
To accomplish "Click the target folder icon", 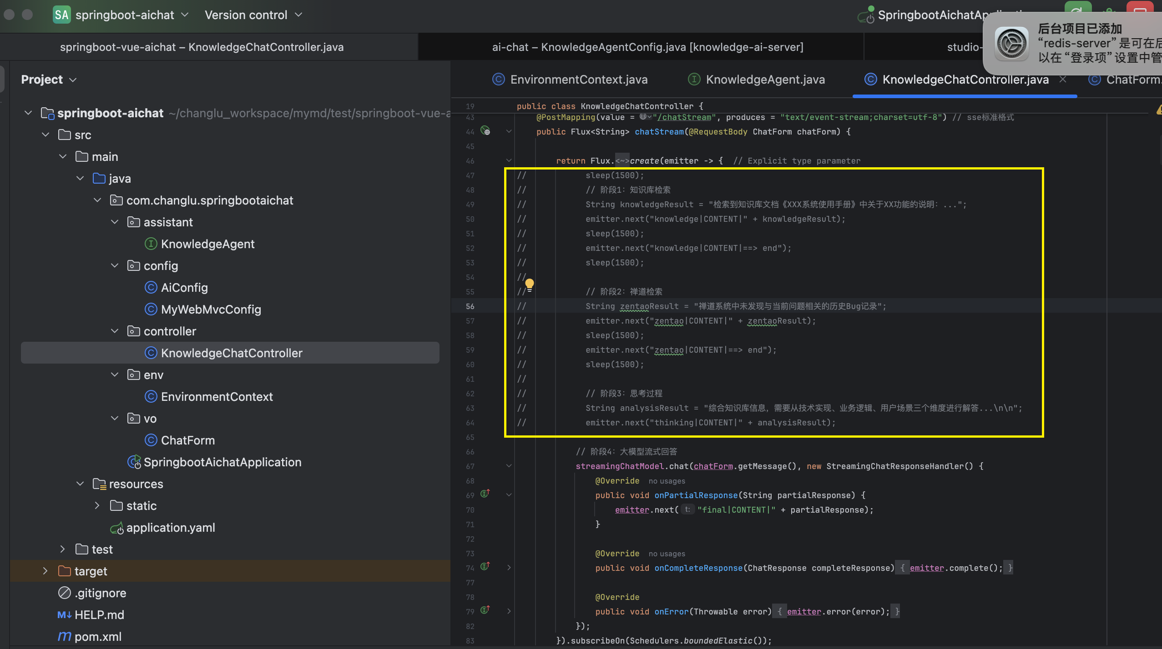I will point(65,571).
